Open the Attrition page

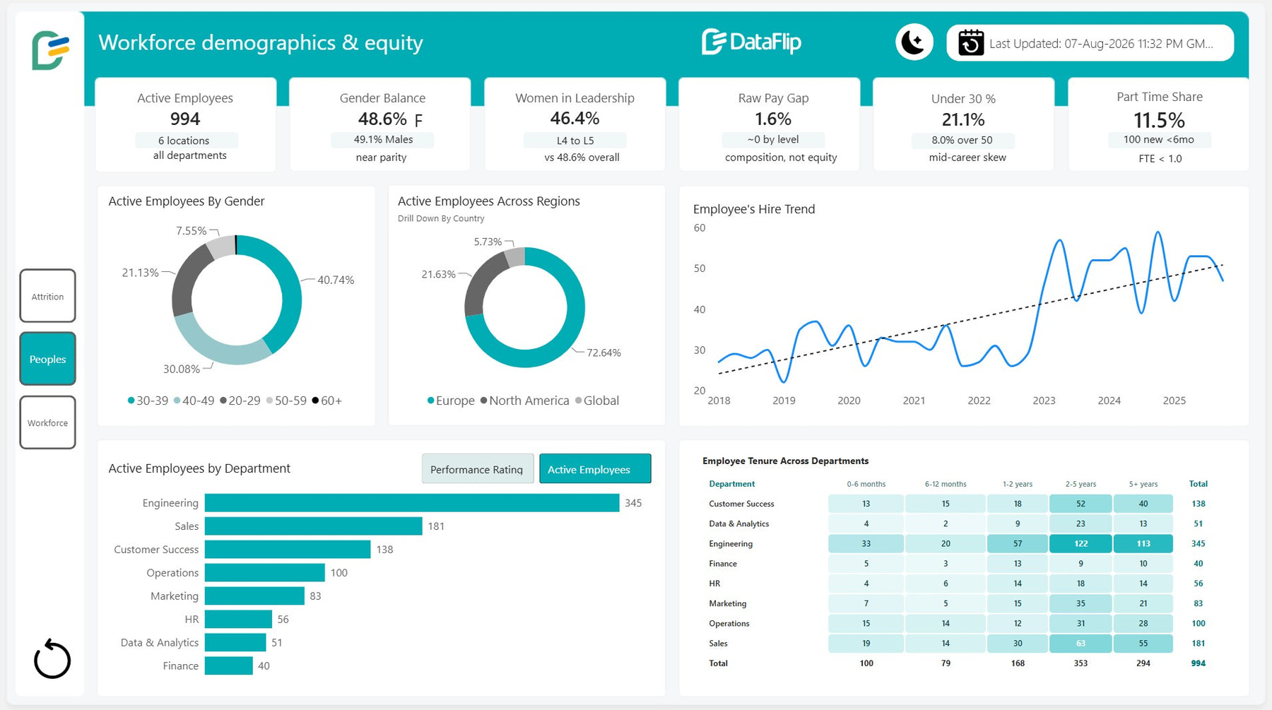47,296
